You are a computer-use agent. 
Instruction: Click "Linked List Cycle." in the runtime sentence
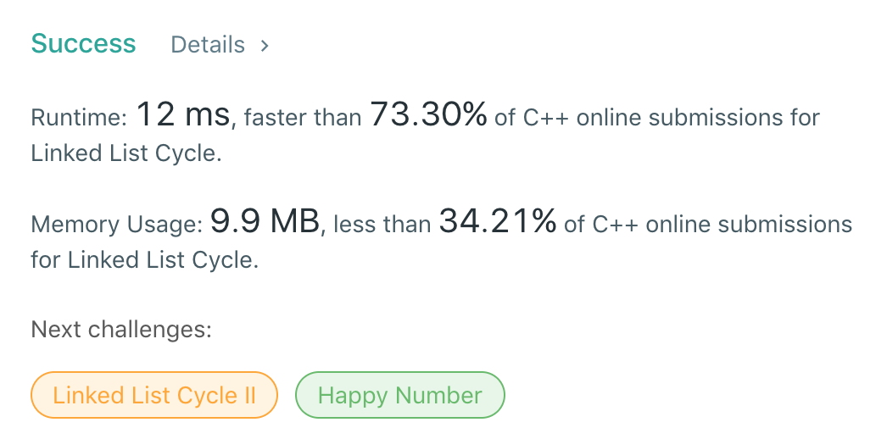(126, 153)
